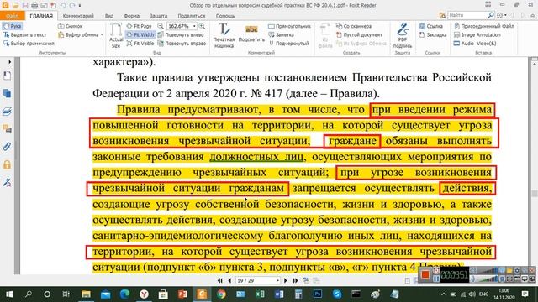Rotate page right (Повернуть вправо)
The image size is (538, 302).
[182, 44]
